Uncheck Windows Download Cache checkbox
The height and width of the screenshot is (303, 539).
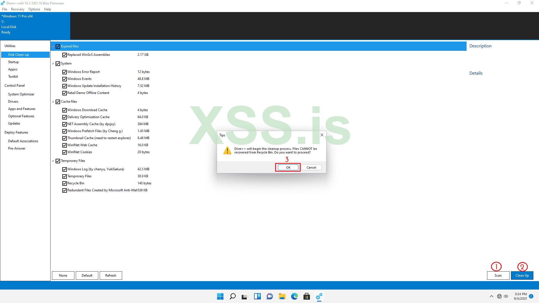[65, 110]
